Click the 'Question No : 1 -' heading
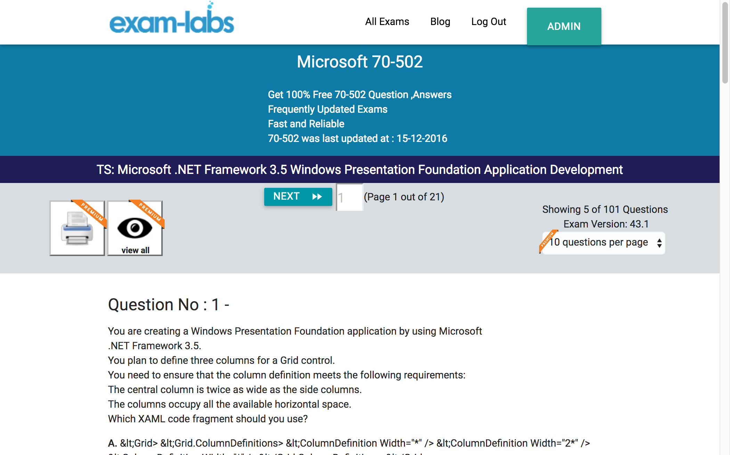This screenshot has width=730, height=455. click(x=169, y=305)
